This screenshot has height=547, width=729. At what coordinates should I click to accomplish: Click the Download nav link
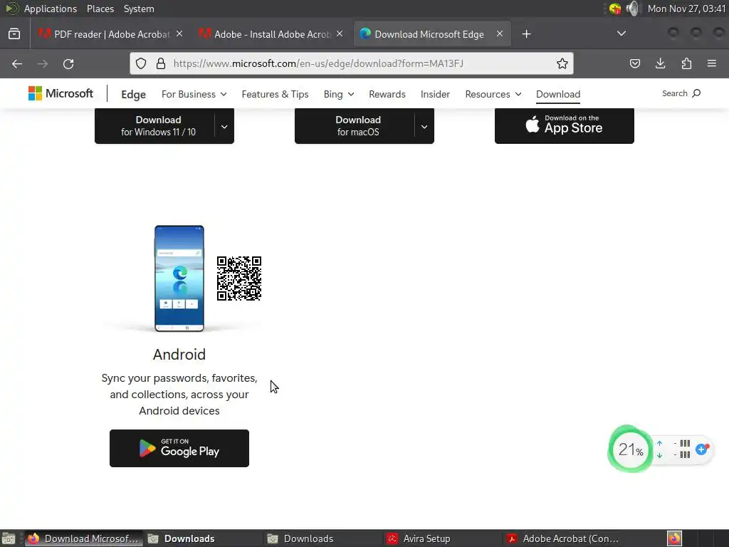558,94
